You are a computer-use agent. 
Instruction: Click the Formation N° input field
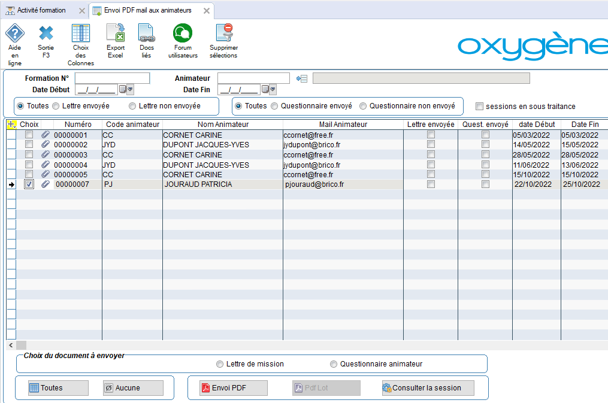(112, 78)
